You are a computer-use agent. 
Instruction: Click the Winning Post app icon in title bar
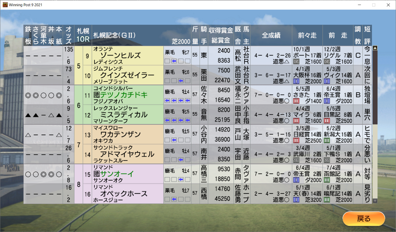pyautogui.click(x=4, y=5)
